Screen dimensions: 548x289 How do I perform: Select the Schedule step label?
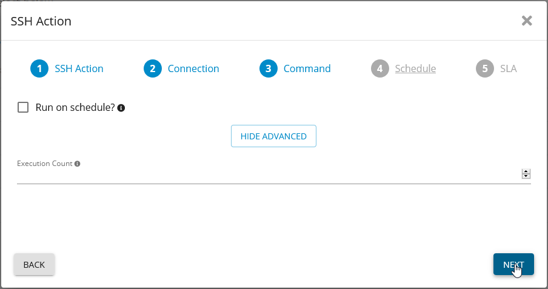coord(415,68)
